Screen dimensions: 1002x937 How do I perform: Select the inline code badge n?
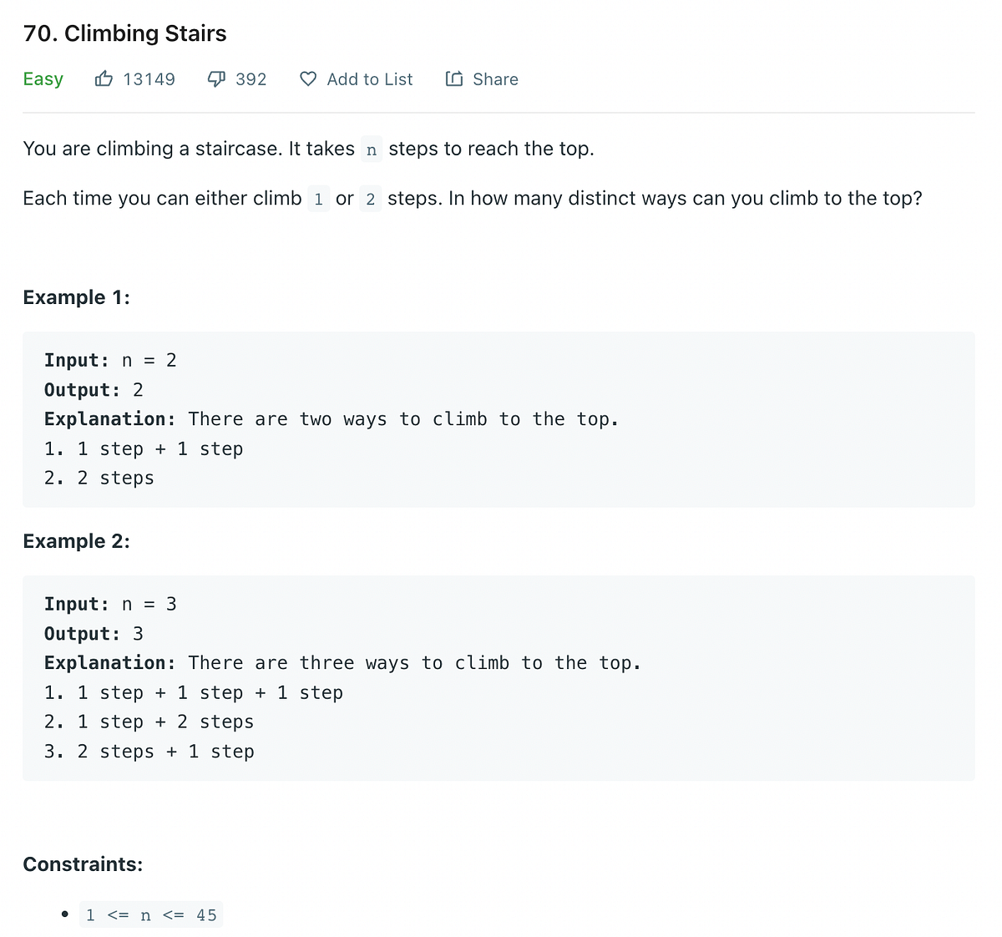pos(371,149)
